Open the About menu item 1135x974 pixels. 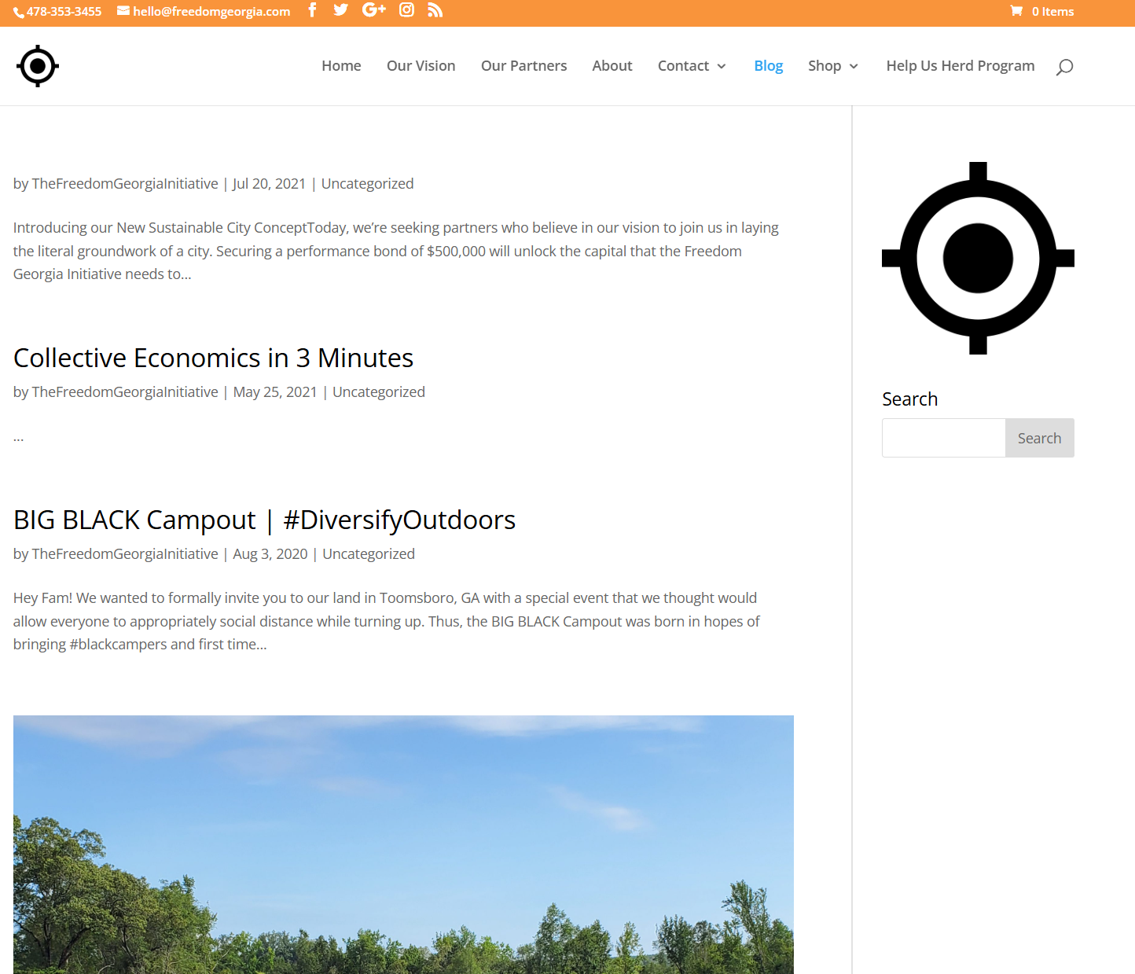click(612, 66)
